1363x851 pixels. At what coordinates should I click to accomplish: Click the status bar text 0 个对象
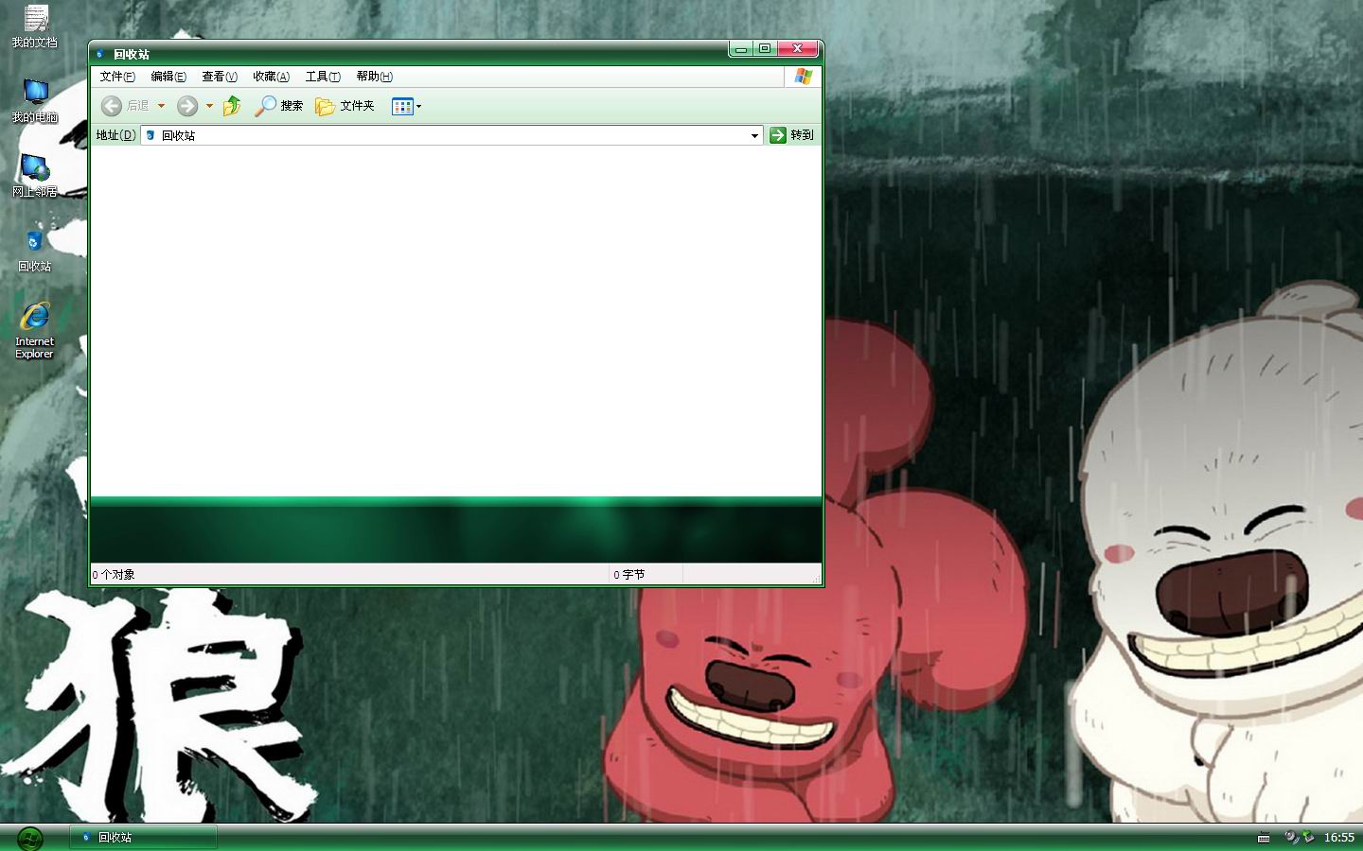coord(114,575)
